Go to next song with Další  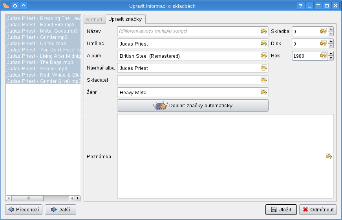(x=60, y=210)
